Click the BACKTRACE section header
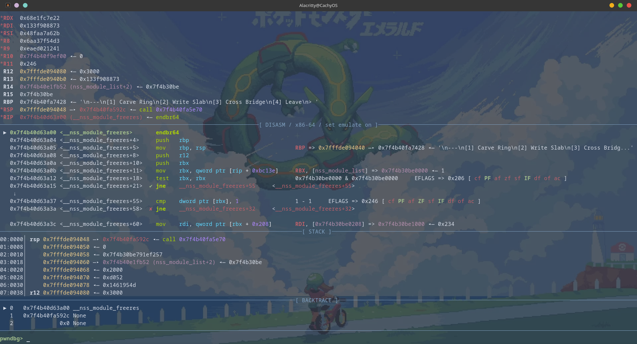The height and width of the screenshot is (344, 637). pyautogui.click(x=317, y=300)
